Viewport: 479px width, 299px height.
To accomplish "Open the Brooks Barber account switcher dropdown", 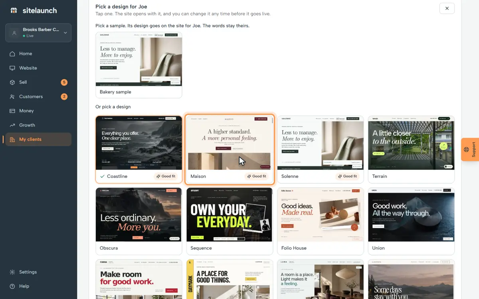I will 38,33.
